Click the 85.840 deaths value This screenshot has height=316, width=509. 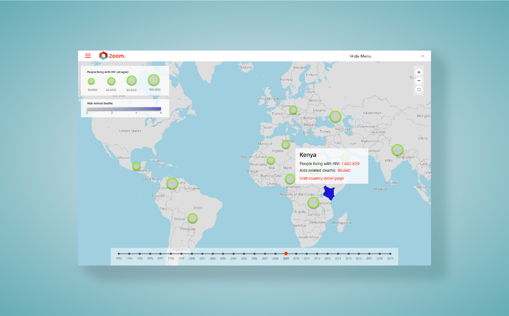point(344,171)
